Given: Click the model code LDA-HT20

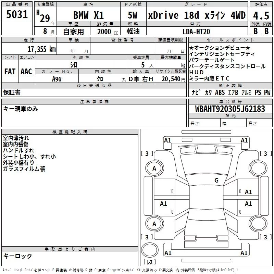Looking at the screenshot, I should click(x=196, y=31).
